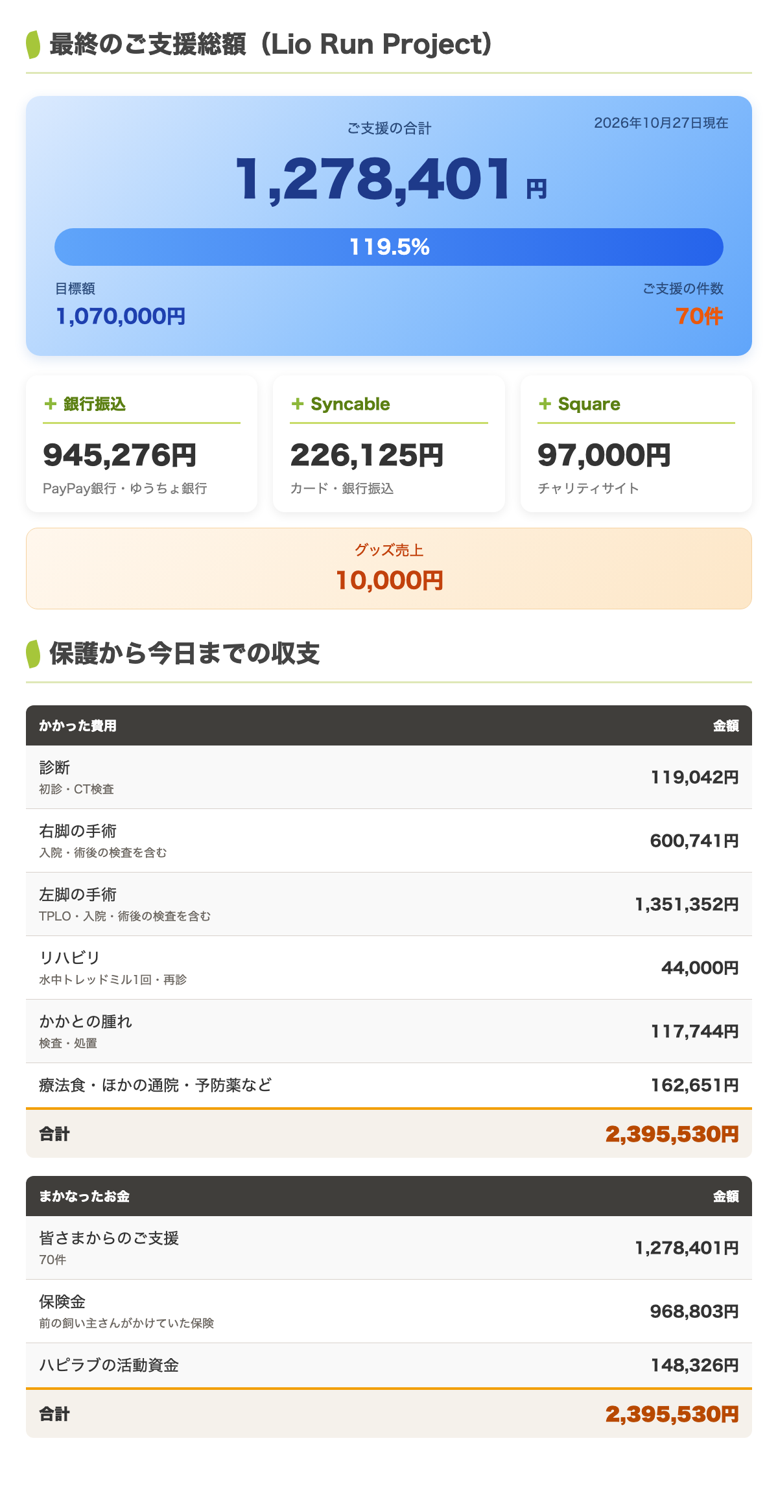Click the amount 119,042円
Screen dimensions: 778x1491
(695, 777)
